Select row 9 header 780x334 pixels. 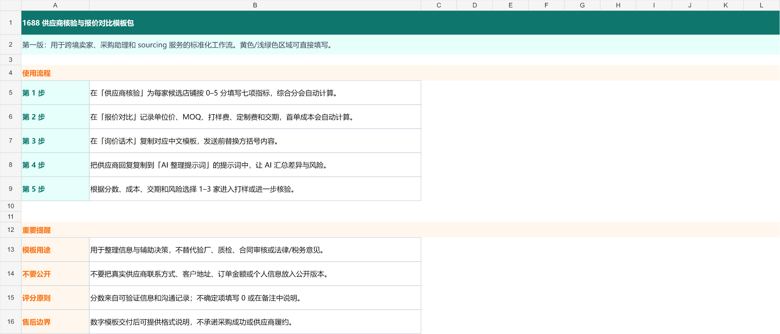[11, 189]
